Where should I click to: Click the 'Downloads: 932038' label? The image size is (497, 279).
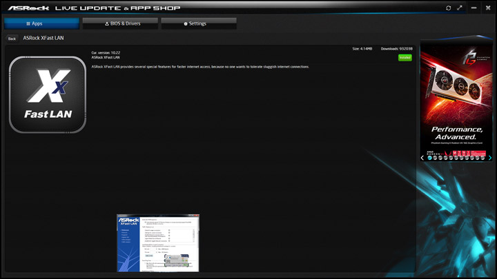pos(396,49)
